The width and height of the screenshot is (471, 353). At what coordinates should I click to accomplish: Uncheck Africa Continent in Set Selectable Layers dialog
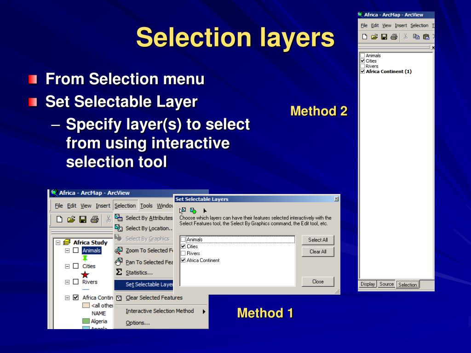(x=183, y=260)
